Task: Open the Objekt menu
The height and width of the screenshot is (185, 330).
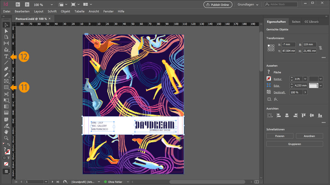Action: tap(65, 11)
